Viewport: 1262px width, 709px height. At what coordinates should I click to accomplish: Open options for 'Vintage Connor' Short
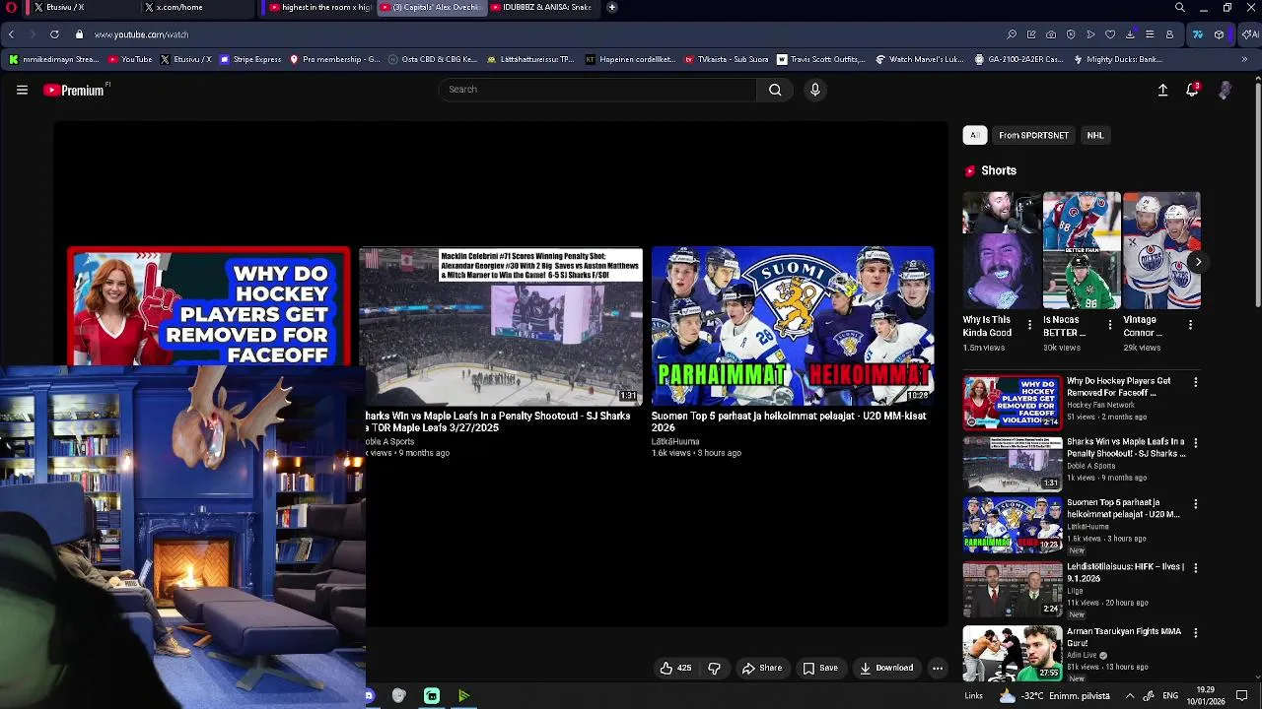[1190, 324]
